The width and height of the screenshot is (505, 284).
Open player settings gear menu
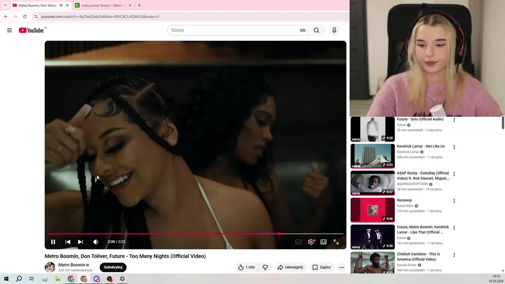311,242
